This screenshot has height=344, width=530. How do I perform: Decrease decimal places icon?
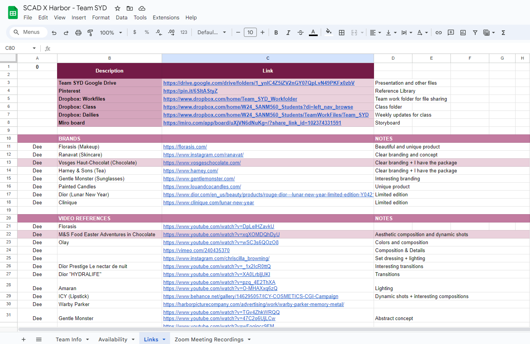159,32
